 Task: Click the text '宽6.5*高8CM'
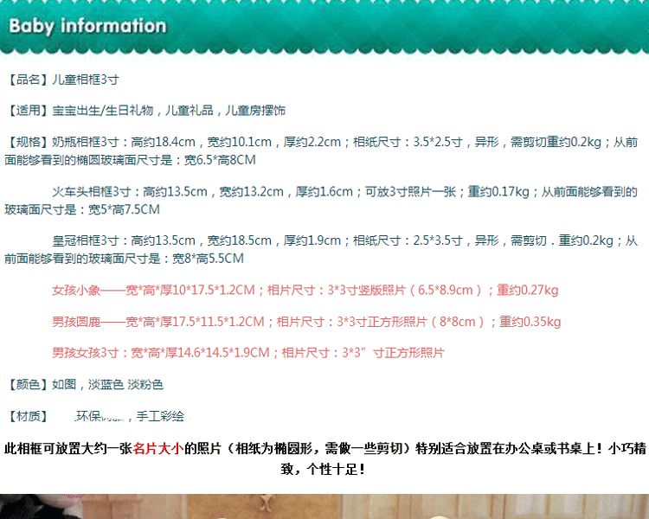(220, 160)
